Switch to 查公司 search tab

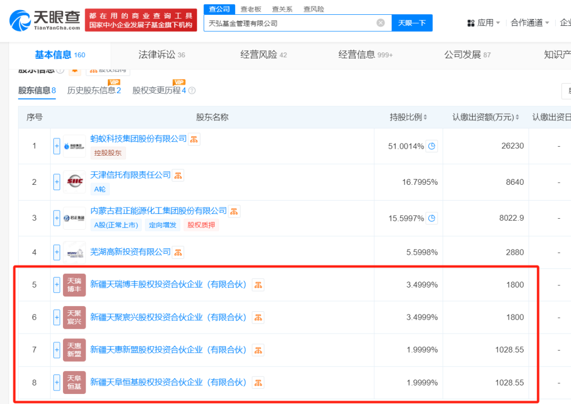click(x=219, y=9)
